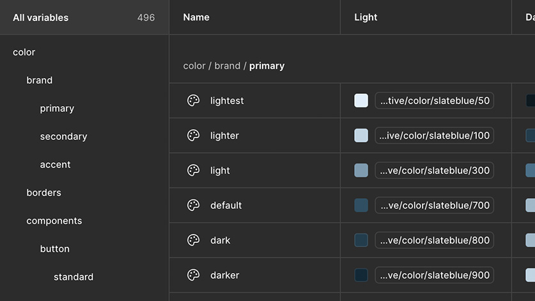Click the slateblue/50 alias chip
Viewport: 535px width, 301px height.
[435, 101]
